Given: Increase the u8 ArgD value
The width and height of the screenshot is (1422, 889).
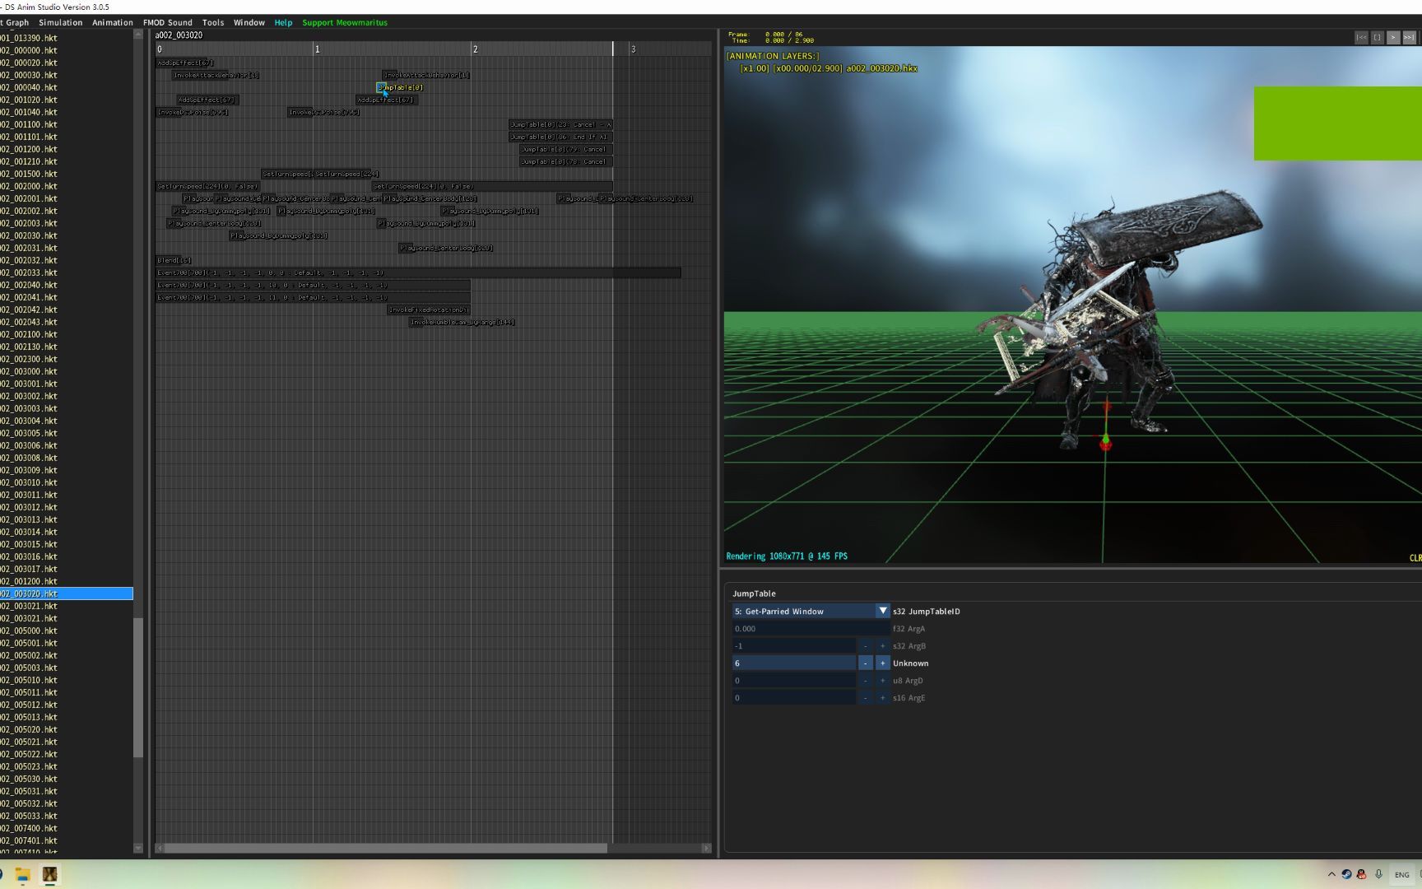Looking at the screenshot, I should click(x=883, y=680).
